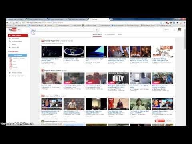Play sports thumbnail with red jersey players
The image size is (192, 144).
(118, 104)
